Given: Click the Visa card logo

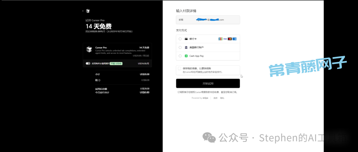Looking at the screenshot, I should click(225, 39).
